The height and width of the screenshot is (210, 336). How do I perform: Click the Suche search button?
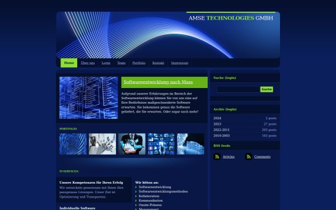267,90
